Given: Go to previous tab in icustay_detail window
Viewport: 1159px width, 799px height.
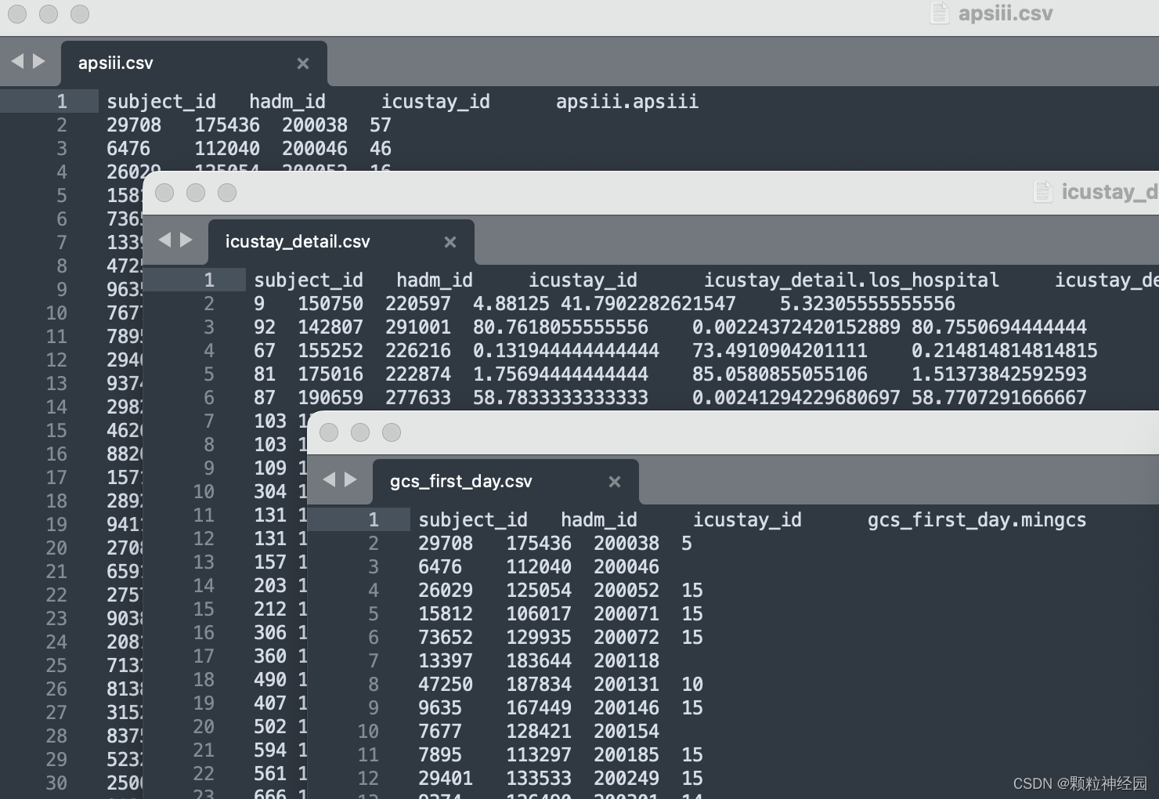Looking at the screenshot, I should click(x=164, y=240).
